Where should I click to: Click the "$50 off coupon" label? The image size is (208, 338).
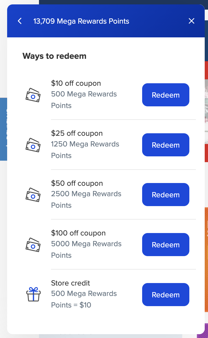click(77, 183)
